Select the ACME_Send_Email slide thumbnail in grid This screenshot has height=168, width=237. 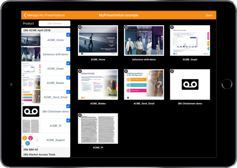click(x=143, y=84)
